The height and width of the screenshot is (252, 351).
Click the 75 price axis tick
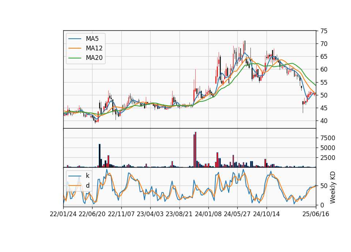coord(324,31)
